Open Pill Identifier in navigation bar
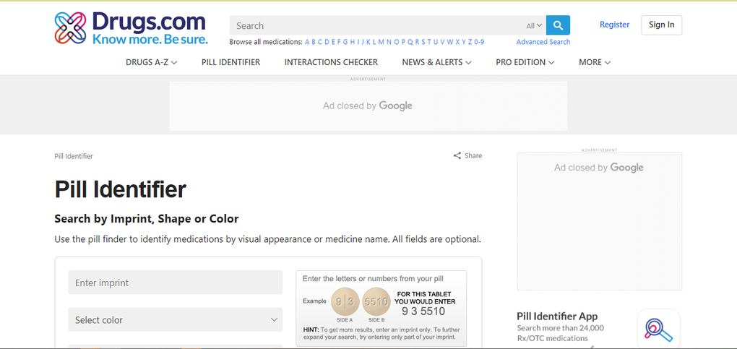Screen dimensions: 737x349 click(x=230, y=62)
